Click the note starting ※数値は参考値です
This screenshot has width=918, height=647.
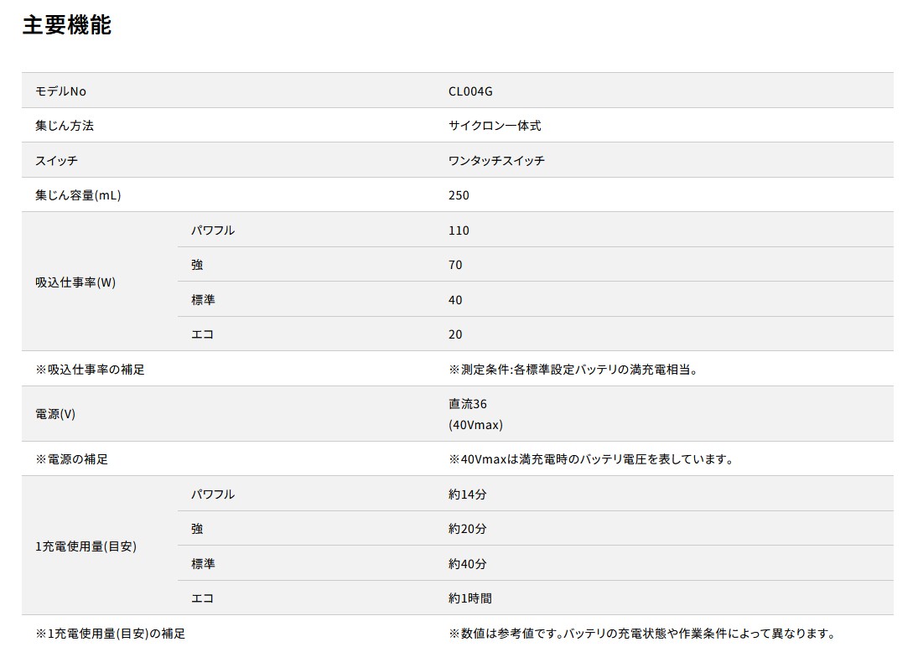(x=642, y=634)
